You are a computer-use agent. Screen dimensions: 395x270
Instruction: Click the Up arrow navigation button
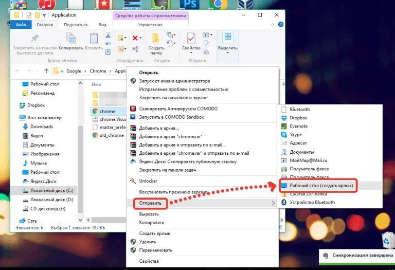coord(46,71)
